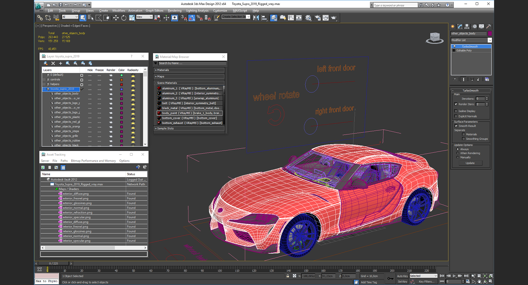Open the Key Filters button
This screenshot has width=528, height=285.
pos(426,281)
